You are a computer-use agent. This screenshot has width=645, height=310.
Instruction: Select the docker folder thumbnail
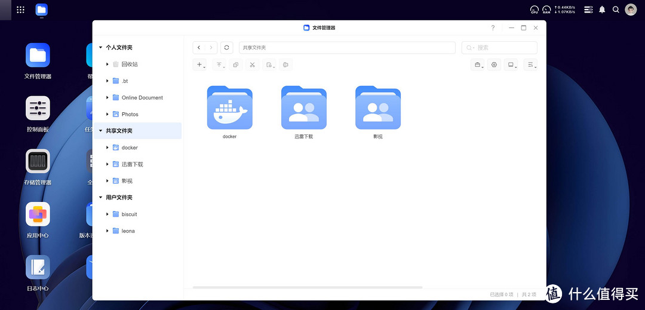click(x=229, y=108)
